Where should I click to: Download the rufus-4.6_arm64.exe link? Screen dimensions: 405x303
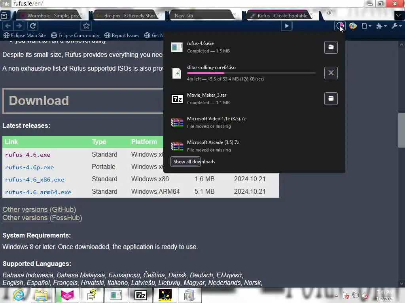tap(38, 192)
